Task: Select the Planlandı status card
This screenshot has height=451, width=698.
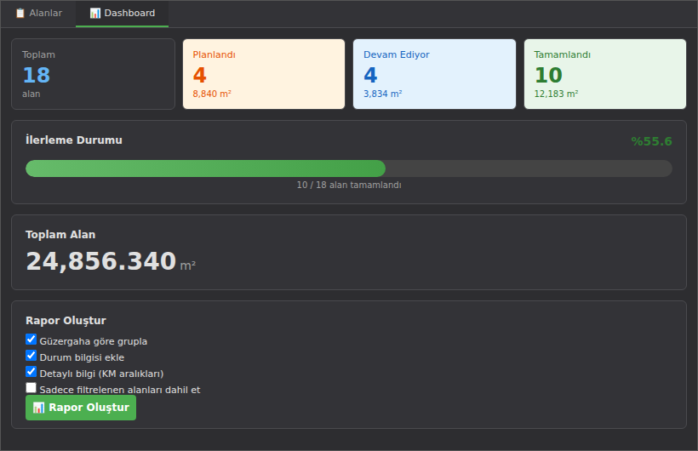Action: tap(264, 74)
